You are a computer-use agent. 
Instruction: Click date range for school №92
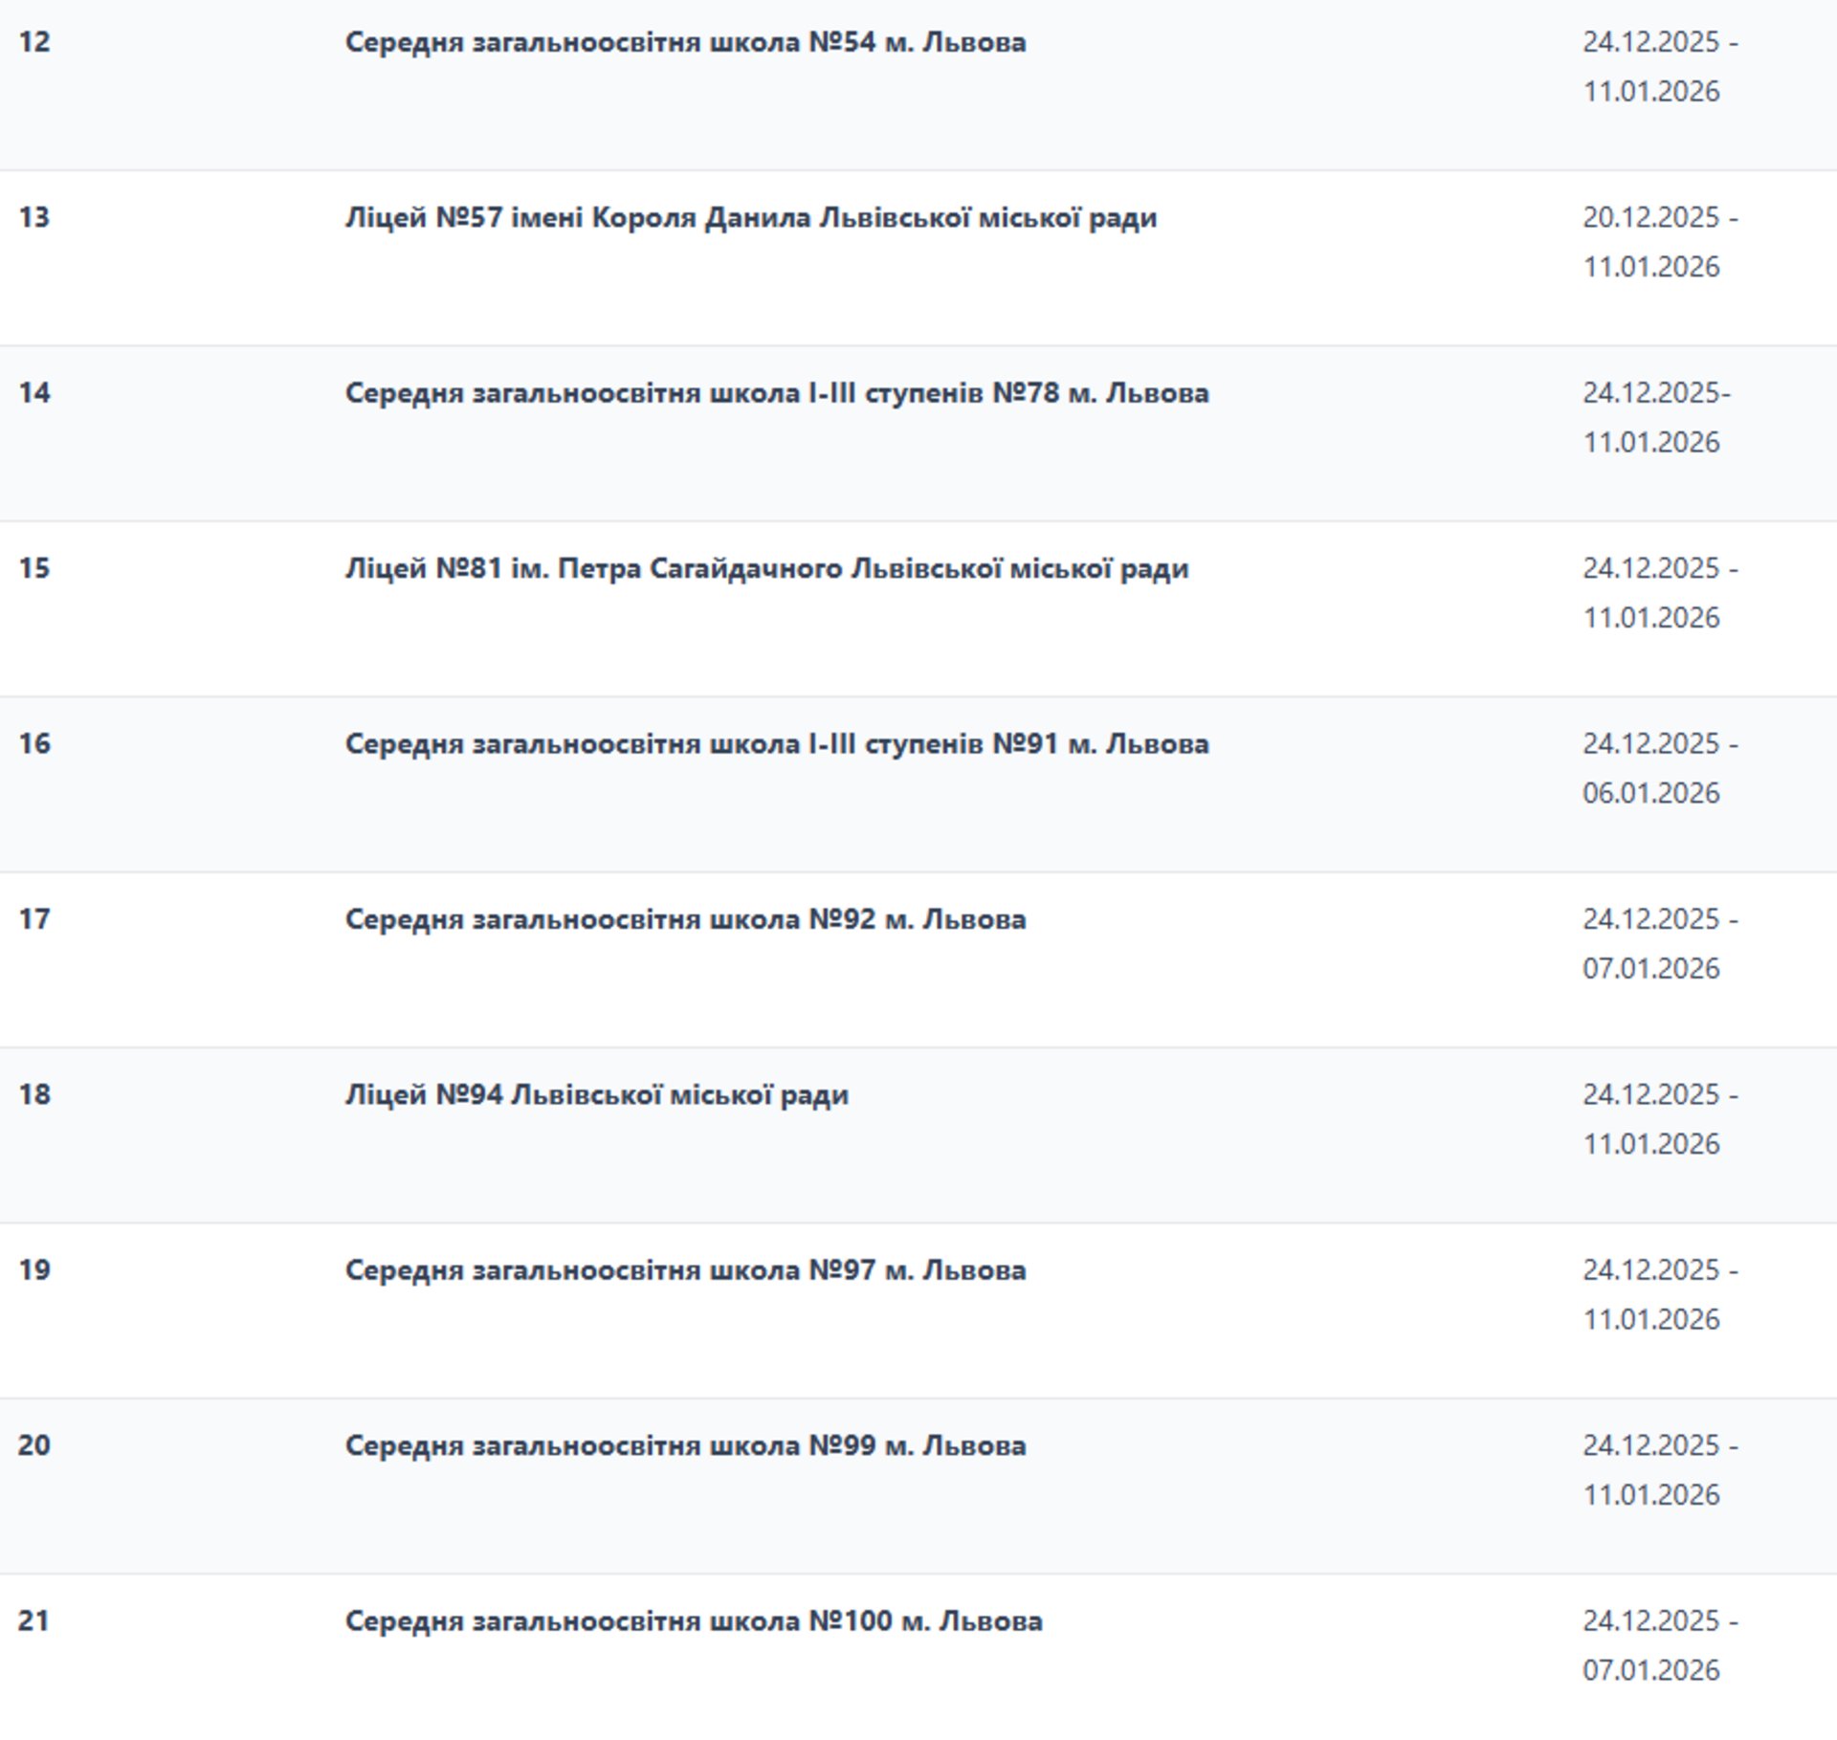coord(1659,943)
